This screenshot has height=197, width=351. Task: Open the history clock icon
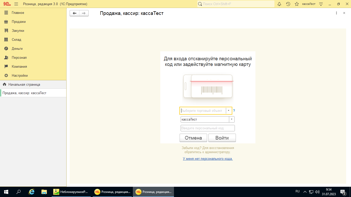pos(288,4)
